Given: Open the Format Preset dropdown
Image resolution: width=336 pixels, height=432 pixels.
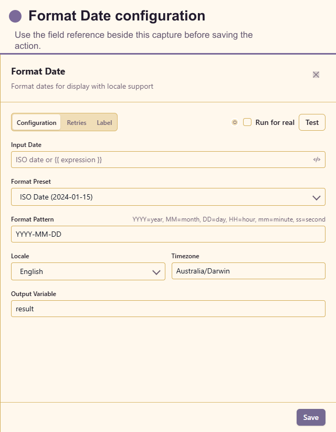Looking at the screenshot, I should tap(168, 197).
